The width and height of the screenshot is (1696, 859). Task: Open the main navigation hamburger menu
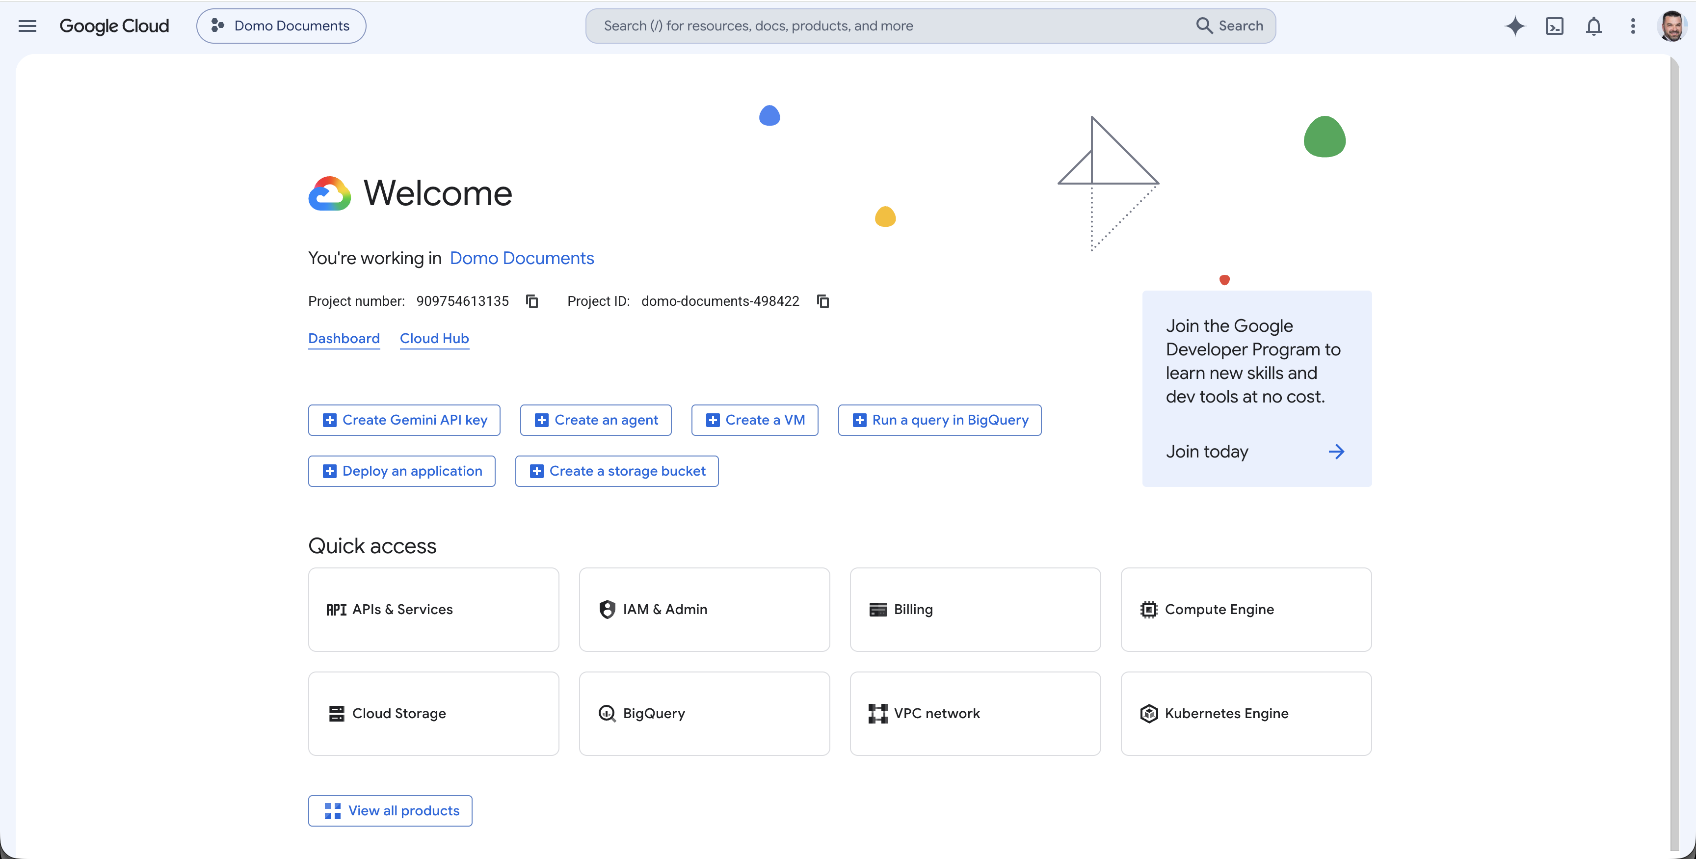(x=27, y=26)
